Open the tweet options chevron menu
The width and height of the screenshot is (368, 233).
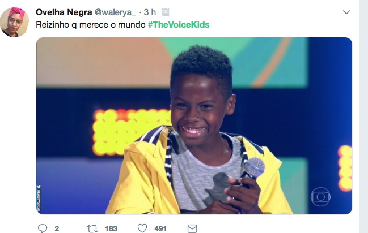(x=347, y=12)
